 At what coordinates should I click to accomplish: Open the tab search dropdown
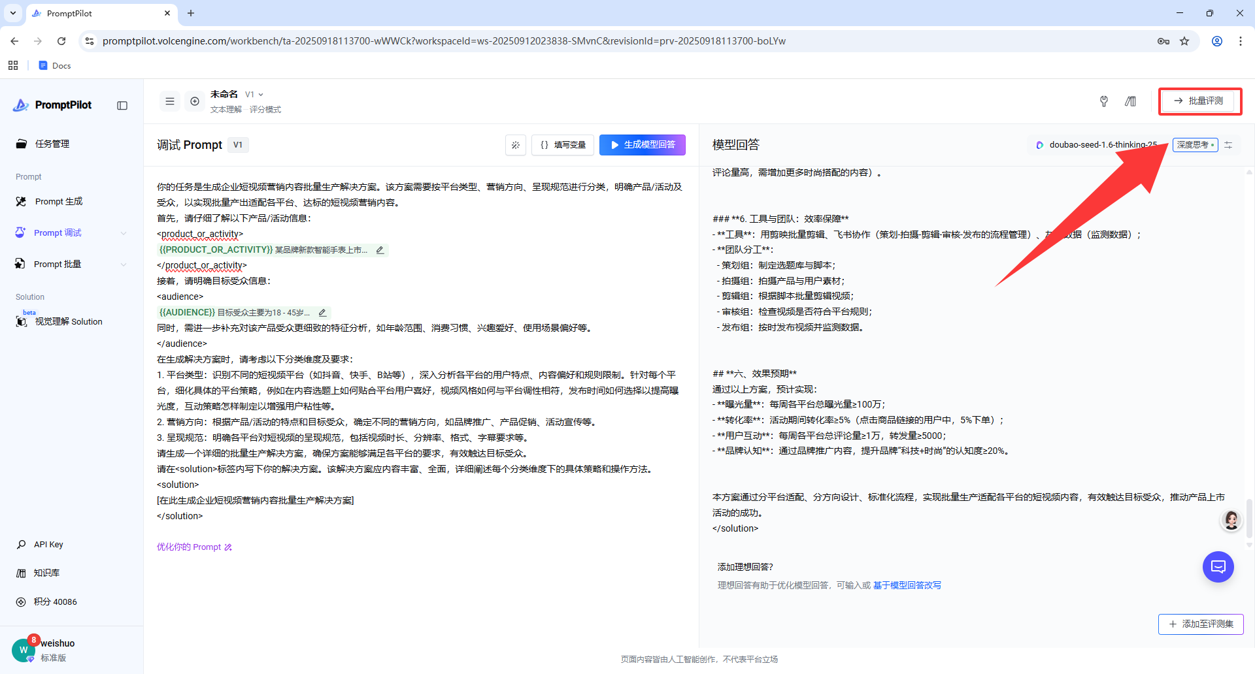[x=13, y=13]
